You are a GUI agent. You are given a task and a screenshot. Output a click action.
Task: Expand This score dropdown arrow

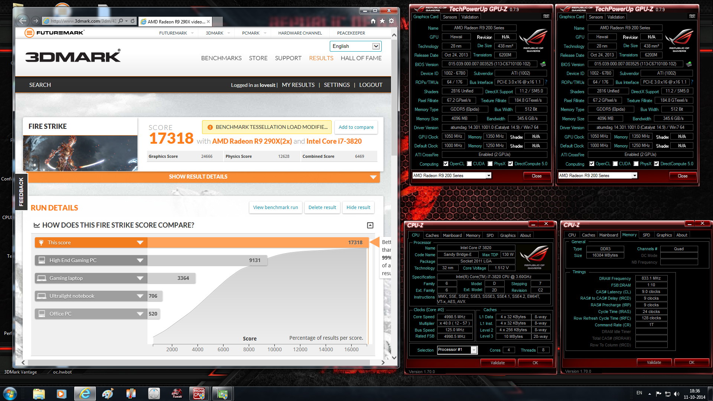pos(140,242)
